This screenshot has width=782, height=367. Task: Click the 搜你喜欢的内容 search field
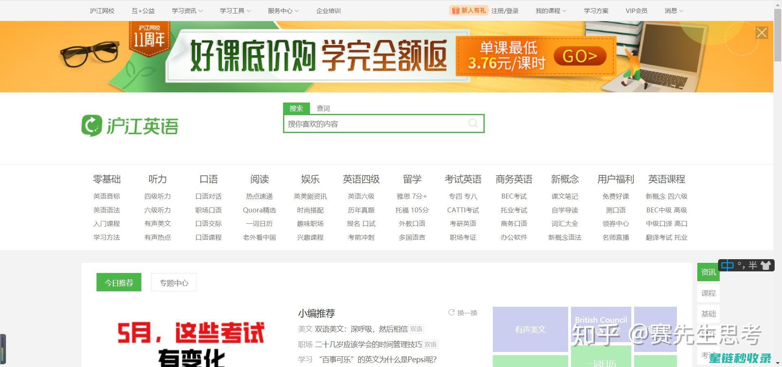384,124
